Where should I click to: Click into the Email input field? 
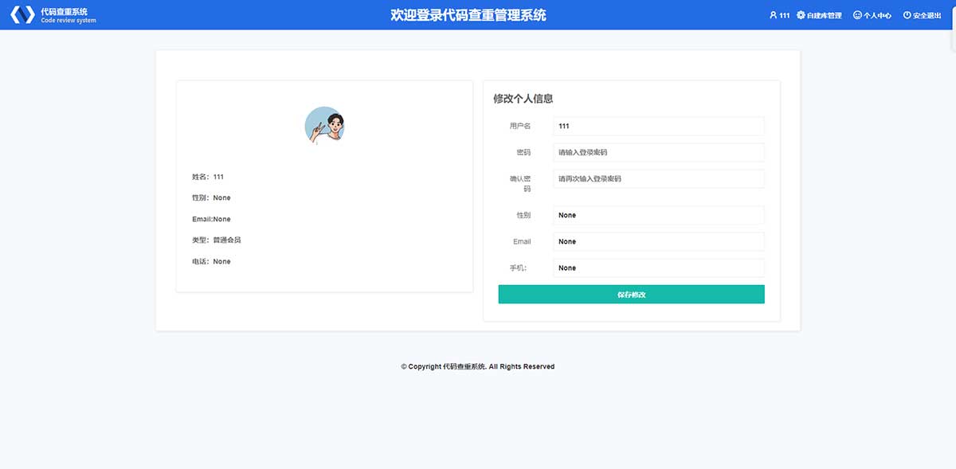[658, 241]
